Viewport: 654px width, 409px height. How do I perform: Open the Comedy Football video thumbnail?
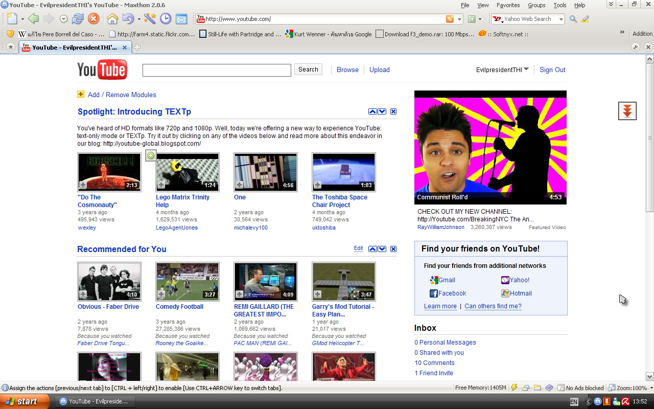(188, 282)
